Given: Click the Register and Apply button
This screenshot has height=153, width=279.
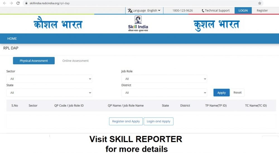Looking at the screenshot, I should pyautogui.click(x=126, y=121).
